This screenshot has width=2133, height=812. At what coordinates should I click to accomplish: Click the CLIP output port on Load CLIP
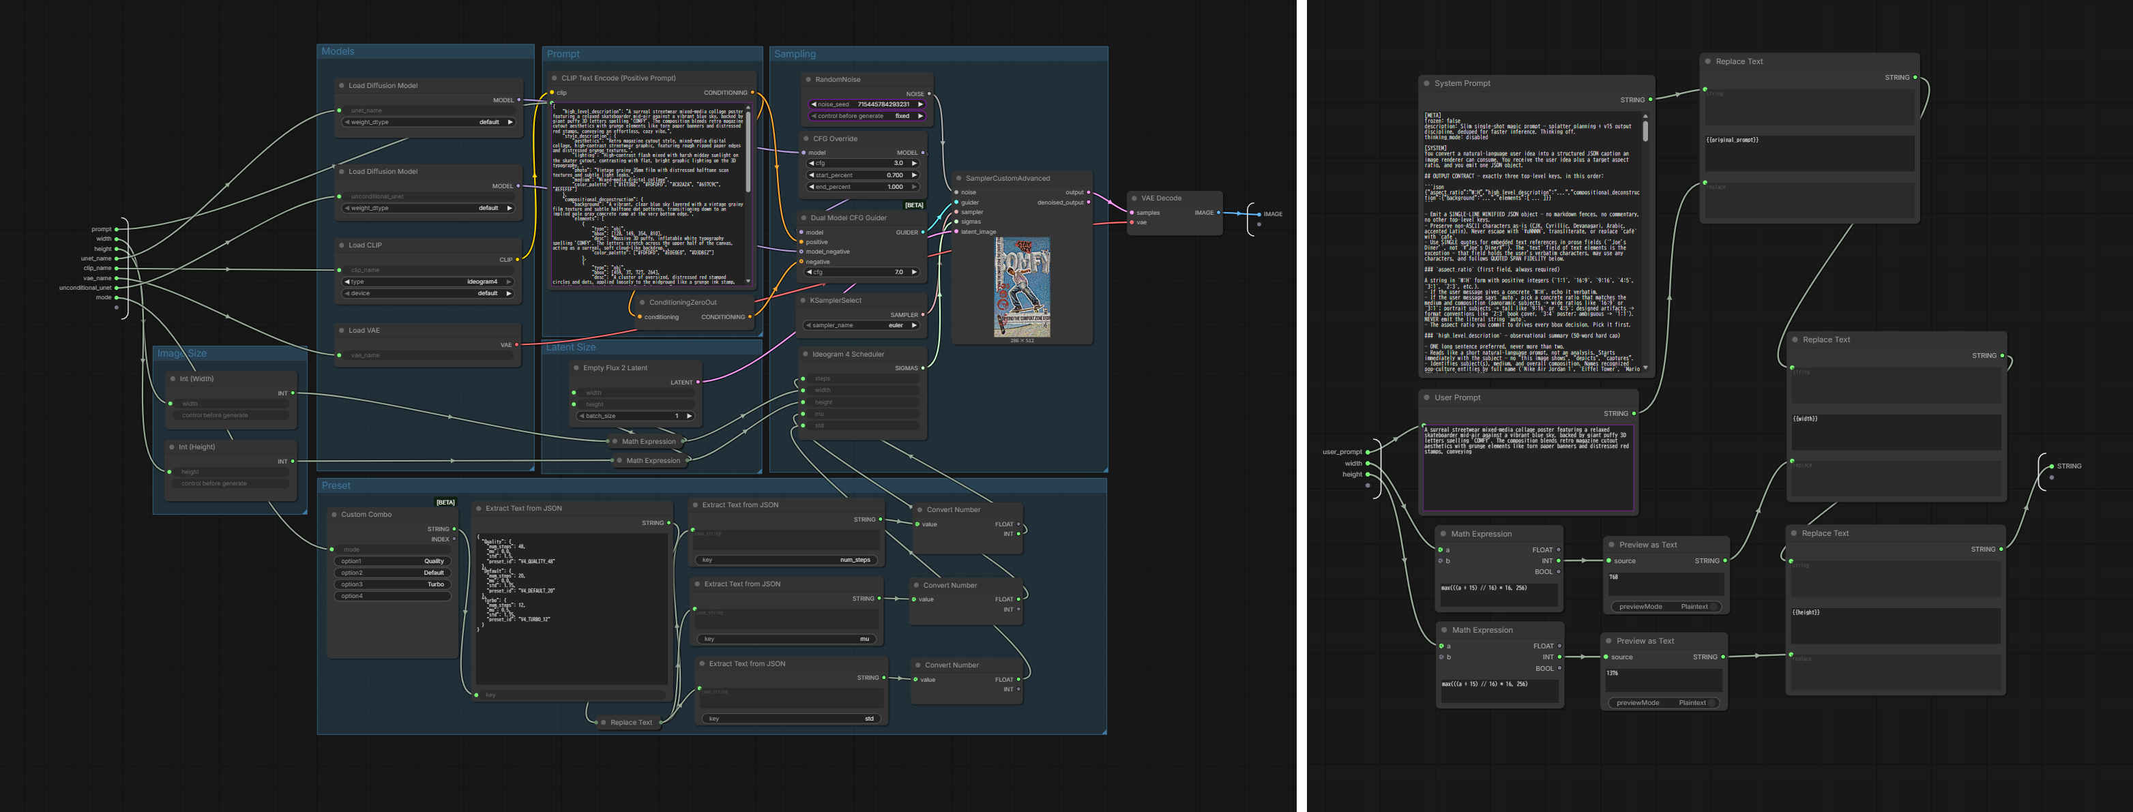518,260
